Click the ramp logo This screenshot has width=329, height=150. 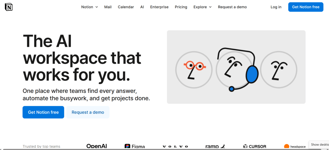(215, 146)
